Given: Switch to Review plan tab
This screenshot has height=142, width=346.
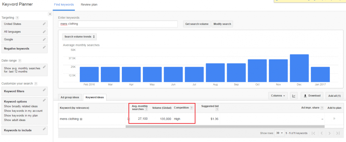Looking at the screenshot, I should [x=89, y=5].
